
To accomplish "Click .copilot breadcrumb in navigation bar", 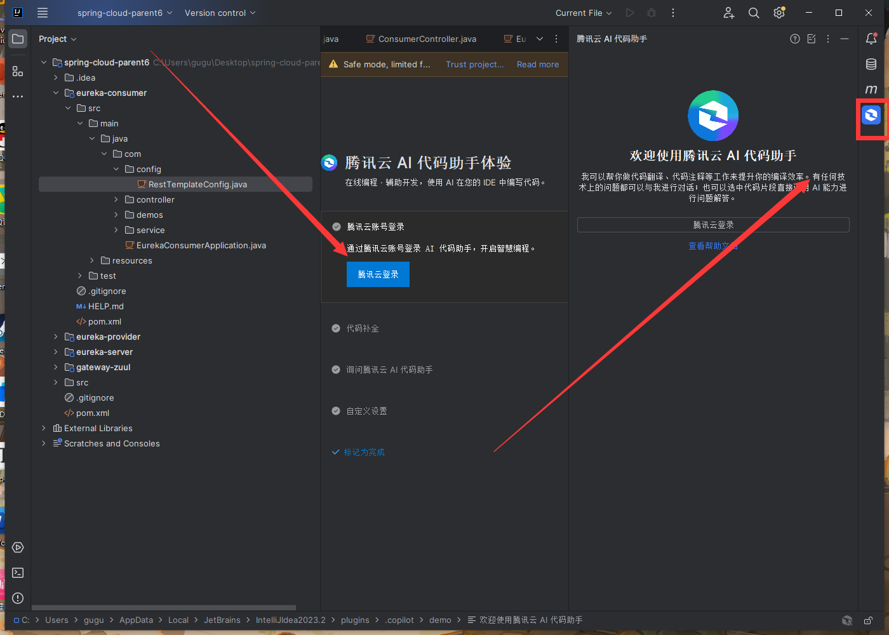I will tap(399, 620).
